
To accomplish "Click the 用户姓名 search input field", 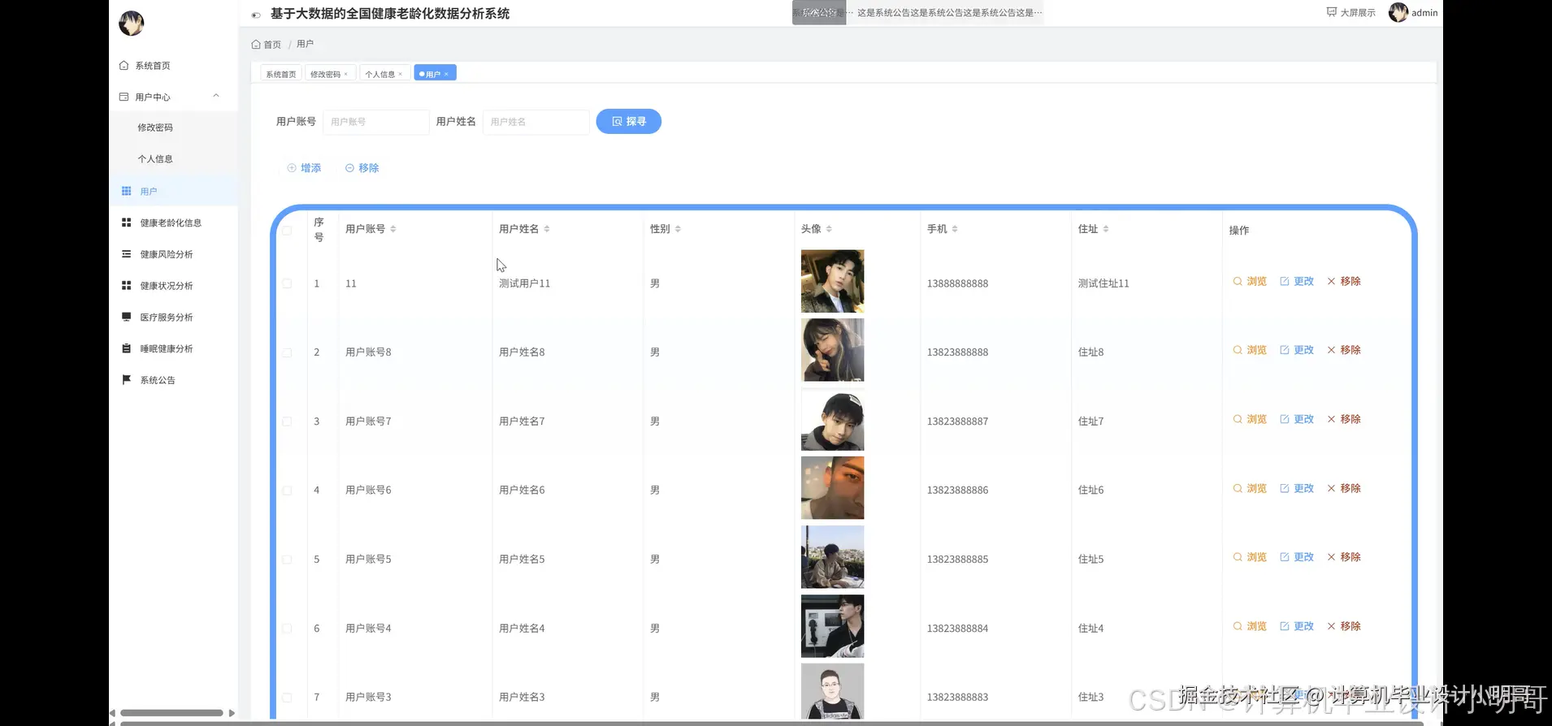I will [x=535, y=122].
